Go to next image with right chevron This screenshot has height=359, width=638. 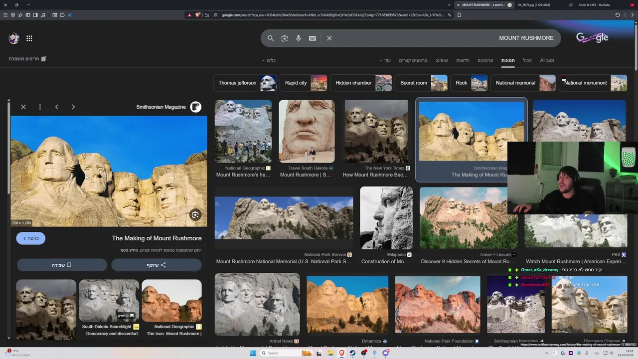(x=73, y=107)
